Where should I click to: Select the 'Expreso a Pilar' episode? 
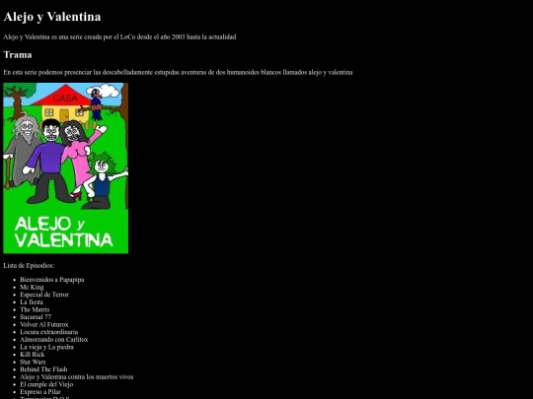point(40,391)
